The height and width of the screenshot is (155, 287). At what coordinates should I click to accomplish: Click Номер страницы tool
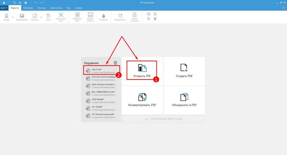135,17
